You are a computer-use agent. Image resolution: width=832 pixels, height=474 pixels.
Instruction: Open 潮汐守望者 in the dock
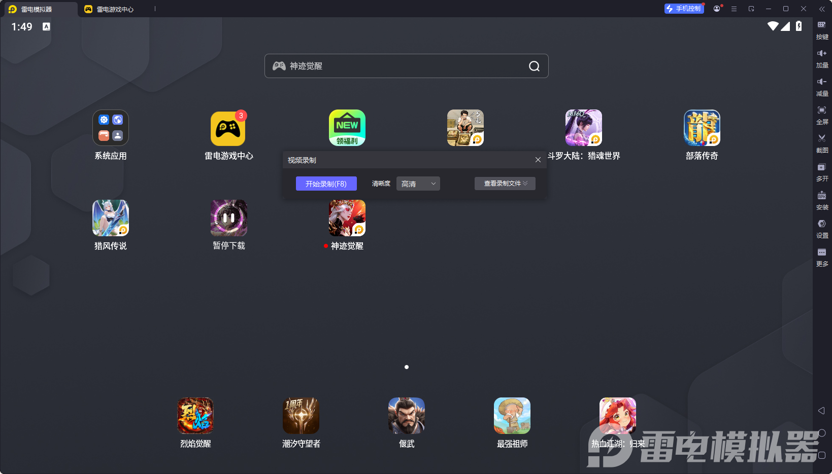coord(301,416)
